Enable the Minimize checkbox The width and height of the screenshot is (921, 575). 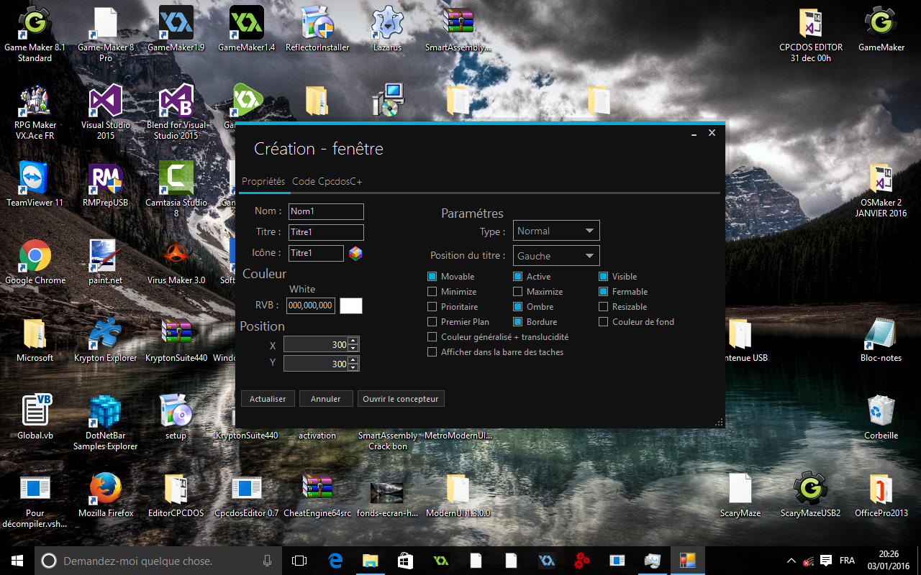click(x=432, y=292)
